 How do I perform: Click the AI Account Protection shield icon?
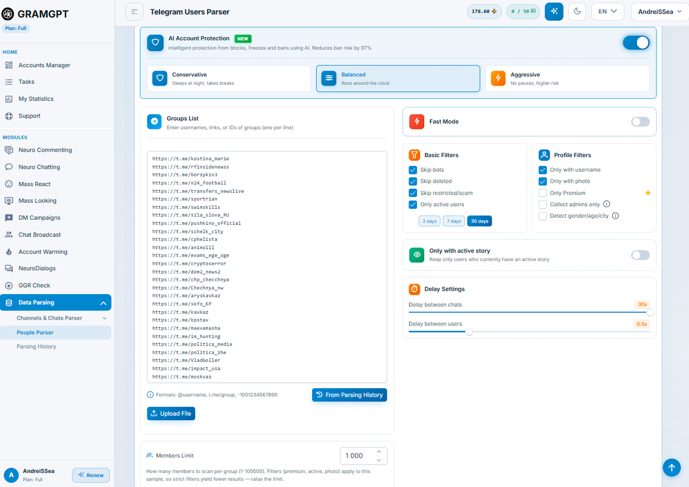coord(155,43)
